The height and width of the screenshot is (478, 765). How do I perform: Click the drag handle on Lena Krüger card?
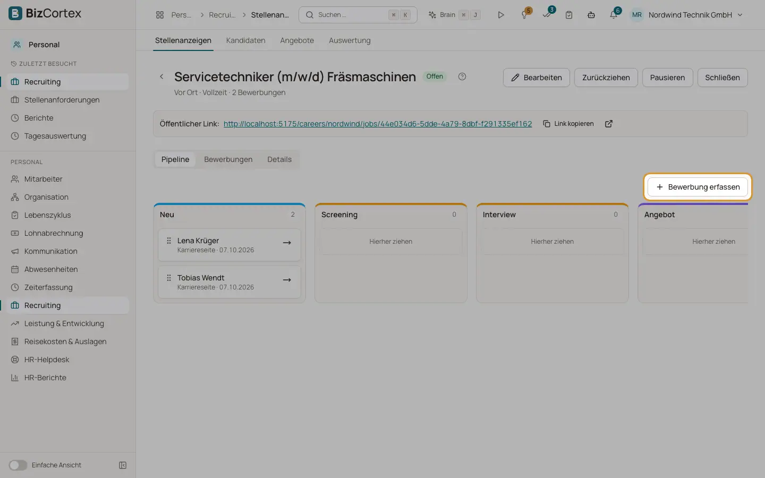(169, 241)
